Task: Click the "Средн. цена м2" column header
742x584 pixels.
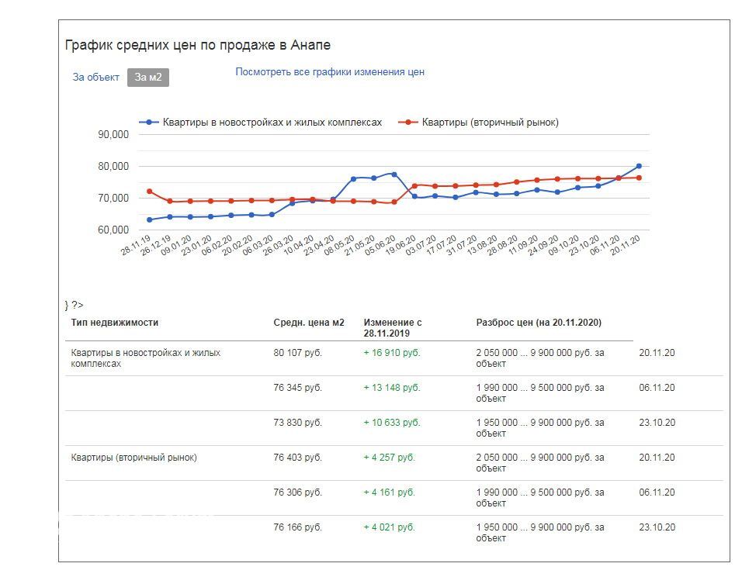Action: (308, 323)
